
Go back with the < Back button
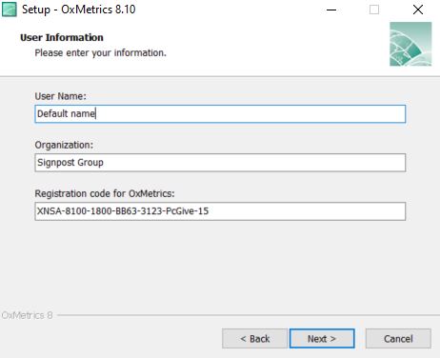pos(254,339)
